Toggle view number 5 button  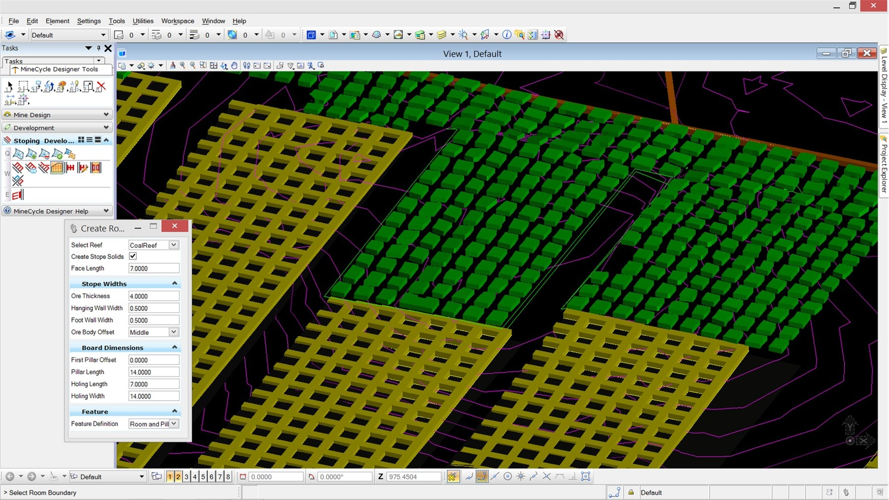click(x=203, y=476)
